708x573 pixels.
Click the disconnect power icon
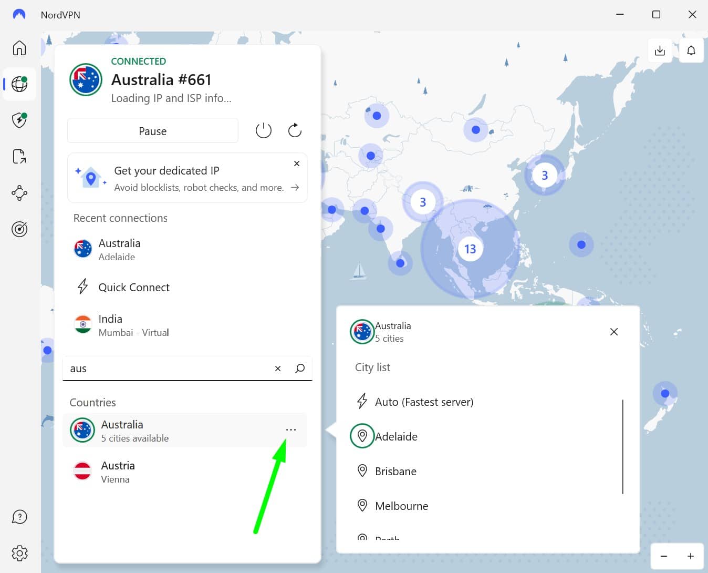click(x=264, y=130)
